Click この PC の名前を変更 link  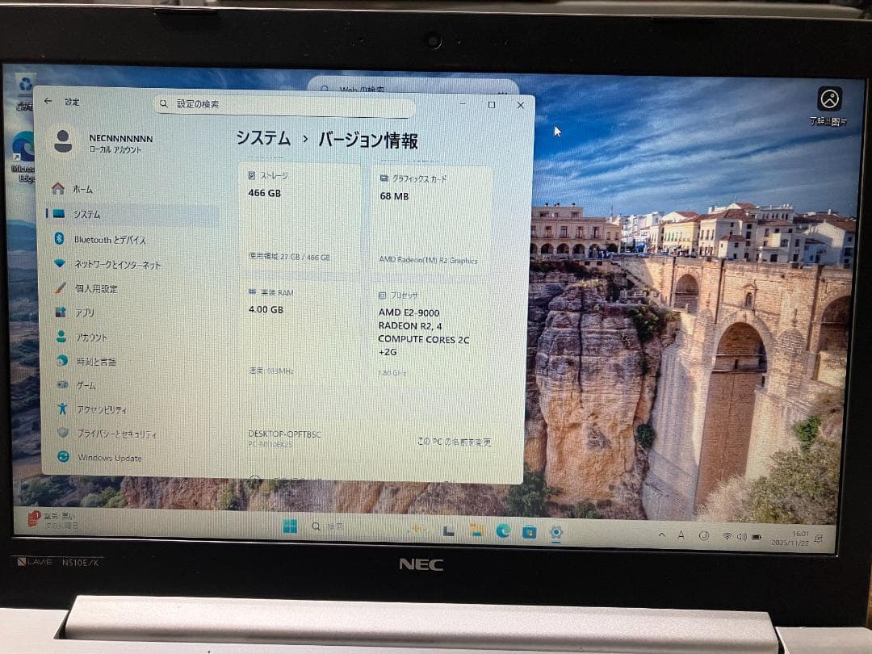[453, 442]
